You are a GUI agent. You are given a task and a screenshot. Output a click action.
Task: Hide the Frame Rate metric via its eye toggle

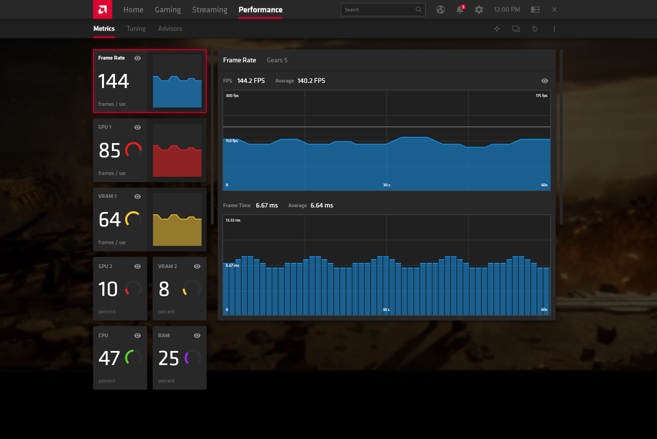click(x=138, y=58)
